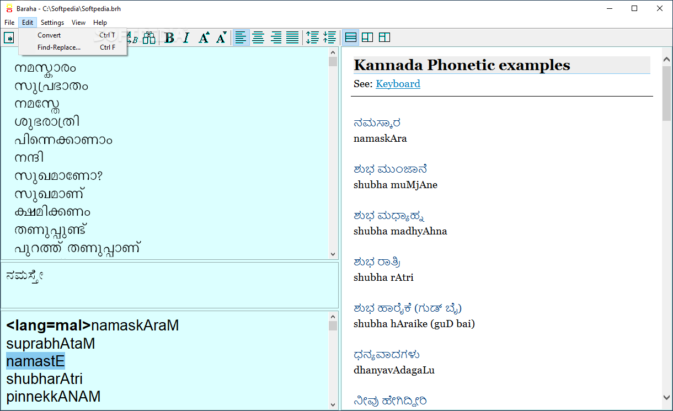Viewport: 673px width, 411px height.
Task: Toggle center text alignment
Action: [x=258, y=38]
